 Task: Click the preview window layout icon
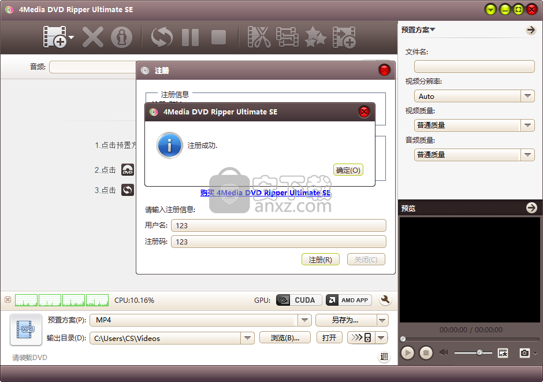(x=503, y=353)
